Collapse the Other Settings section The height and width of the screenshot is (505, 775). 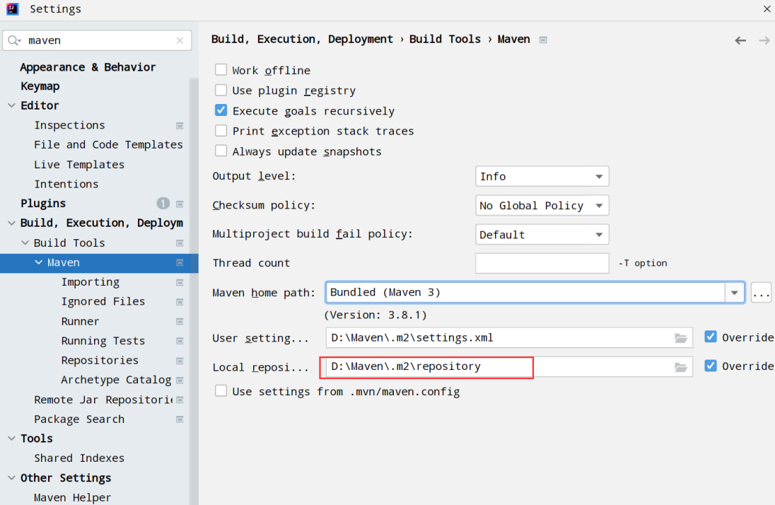pyautogui.click(x=12, y=478)
